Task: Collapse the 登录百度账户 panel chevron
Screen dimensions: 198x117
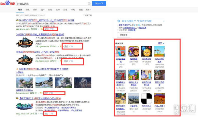Action: pyautogui.click(x=164, y=21)
